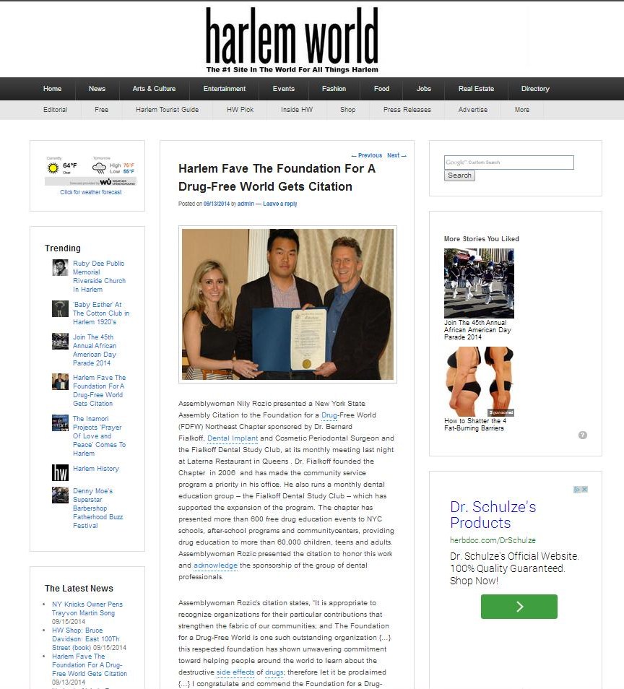This screenshot has height=689, width=624.
Task: Click 'Click for weather forecast' link
Action: point(91,192)
